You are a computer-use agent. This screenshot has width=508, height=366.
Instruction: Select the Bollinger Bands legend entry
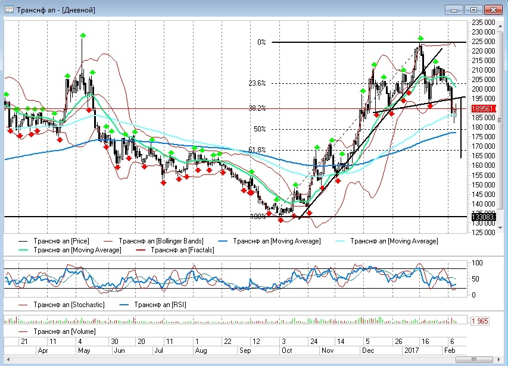tap(161, 241)
